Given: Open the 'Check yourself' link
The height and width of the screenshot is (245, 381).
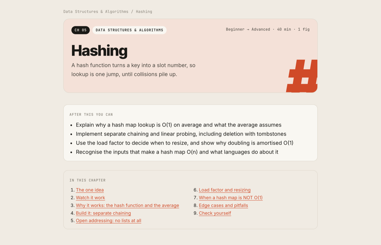Looking at the screenshot, I should 215,213.
